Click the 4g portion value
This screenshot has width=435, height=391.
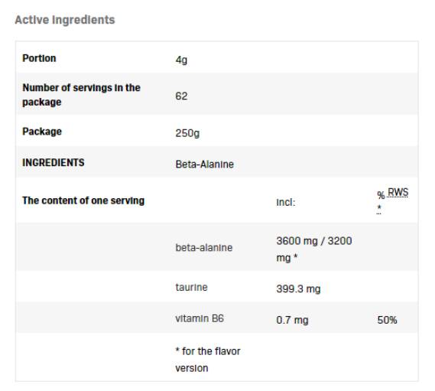[181, 60]
